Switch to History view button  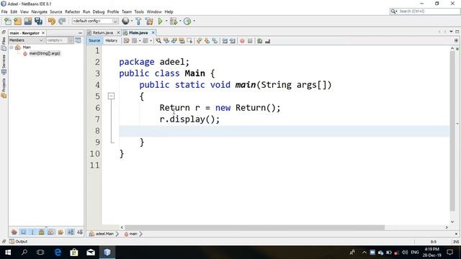click(111, 40)
